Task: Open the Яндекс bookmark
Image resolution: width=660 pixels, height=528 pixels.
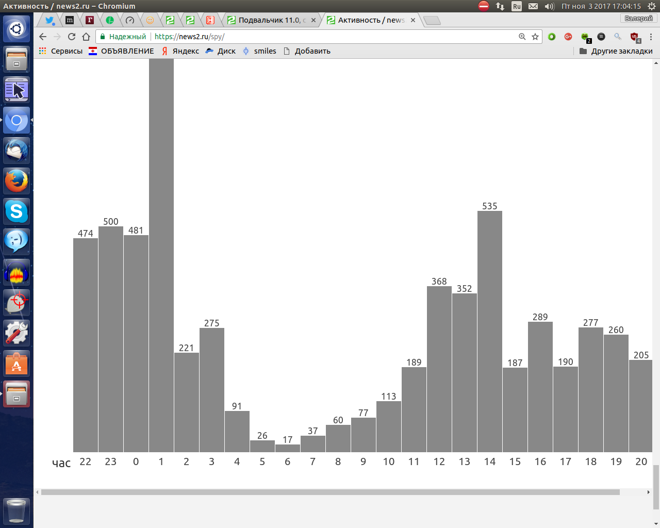Action: click(x=180, y=51)
